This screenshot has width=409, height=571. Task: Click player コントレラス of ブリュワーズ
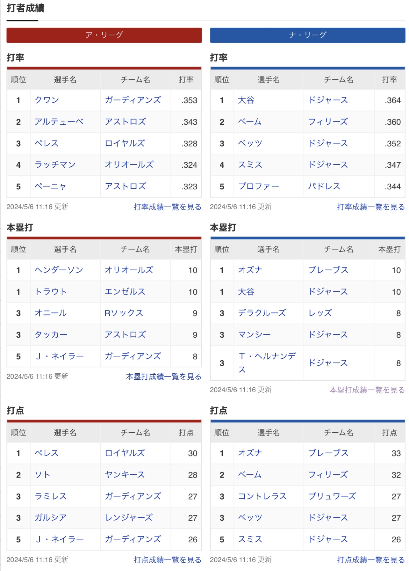[262, 496]
